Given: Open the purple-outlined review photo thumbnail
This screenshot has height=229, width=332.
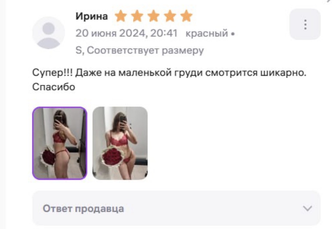Looking at the screenshot, I should [60, 143].
